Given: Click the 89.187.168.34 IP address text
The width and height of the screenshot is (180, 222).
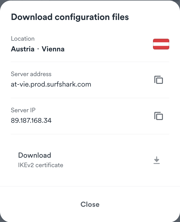Looking at the screenshot, I should (31, 120).
